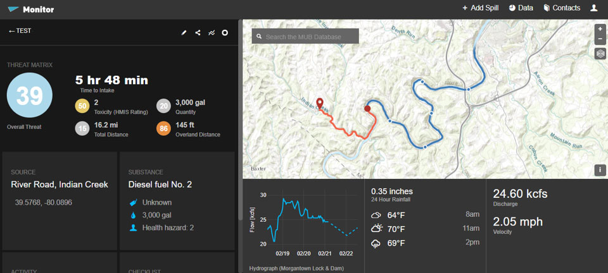Click the spill location pin on the map
Viewport: 608px width, 273px height.
pyautogui.click(x=319, y=103)
